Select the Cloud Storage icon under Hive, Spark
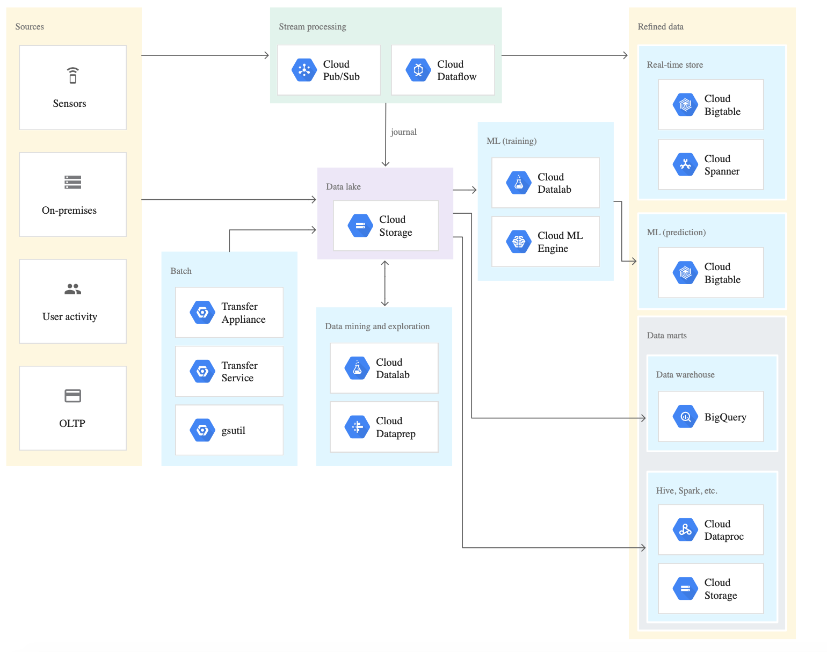The width and height of the screenshot is (827, 652). [x=685, y=589]
